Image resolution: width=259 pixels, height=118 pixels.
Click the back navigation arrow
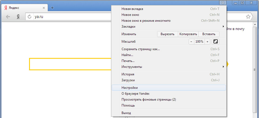point(8,17)
